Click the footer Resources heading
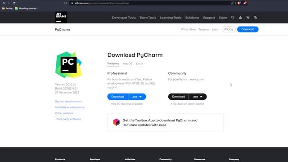The image size is (288, 162). pyautogui.click(x=200, y=159)
